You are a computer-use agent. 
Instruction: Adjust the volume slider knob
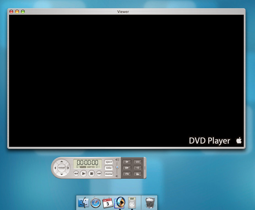(117, 167)
